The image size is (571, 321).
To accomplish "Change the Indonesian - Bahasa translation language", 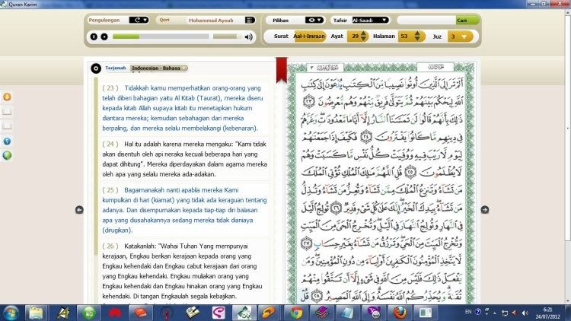I will tap(159, 68).
